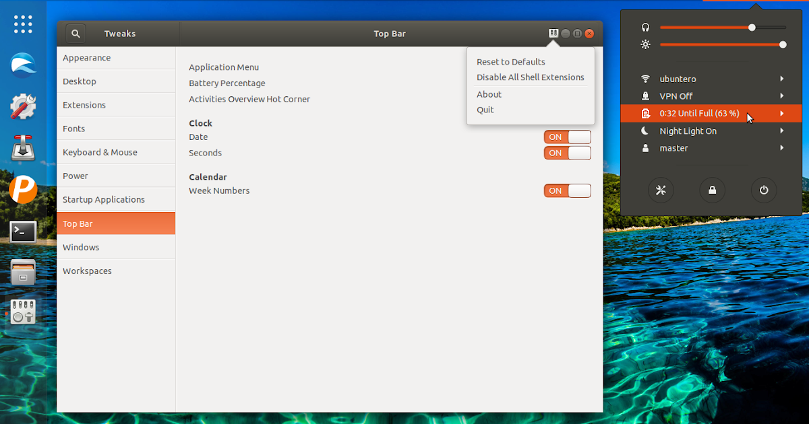
Task: Expand the ubuntero Wi-Fi submenu arrow
Action: [x=782, y=79]
